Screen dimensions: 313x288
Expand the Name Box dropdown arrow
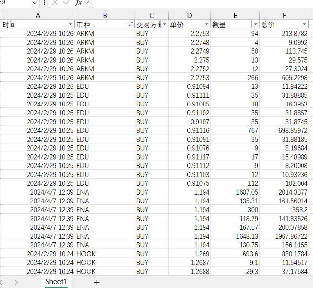pos(34,3)
